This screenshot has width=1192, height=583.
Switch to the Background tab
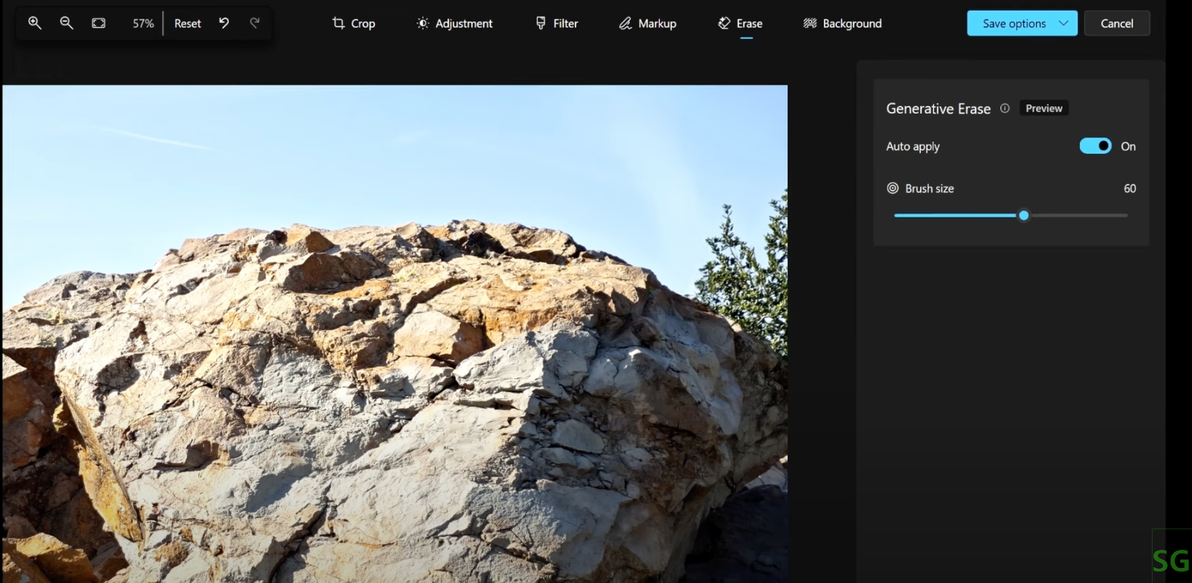click(x=842, y=23)
